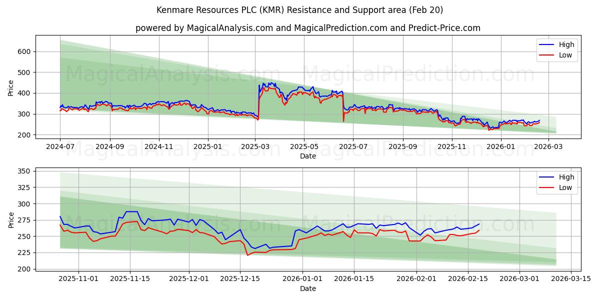Viewport: 600px width, 300px height.
Task: Click the '500' y-axis label of the top chart
Action: [24, 72]
